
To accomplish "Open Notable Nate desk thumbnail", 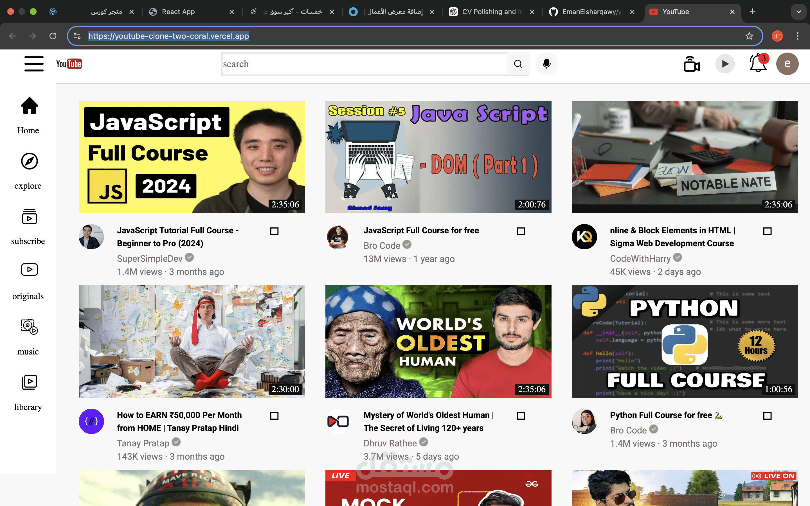I will pos(685,157).
